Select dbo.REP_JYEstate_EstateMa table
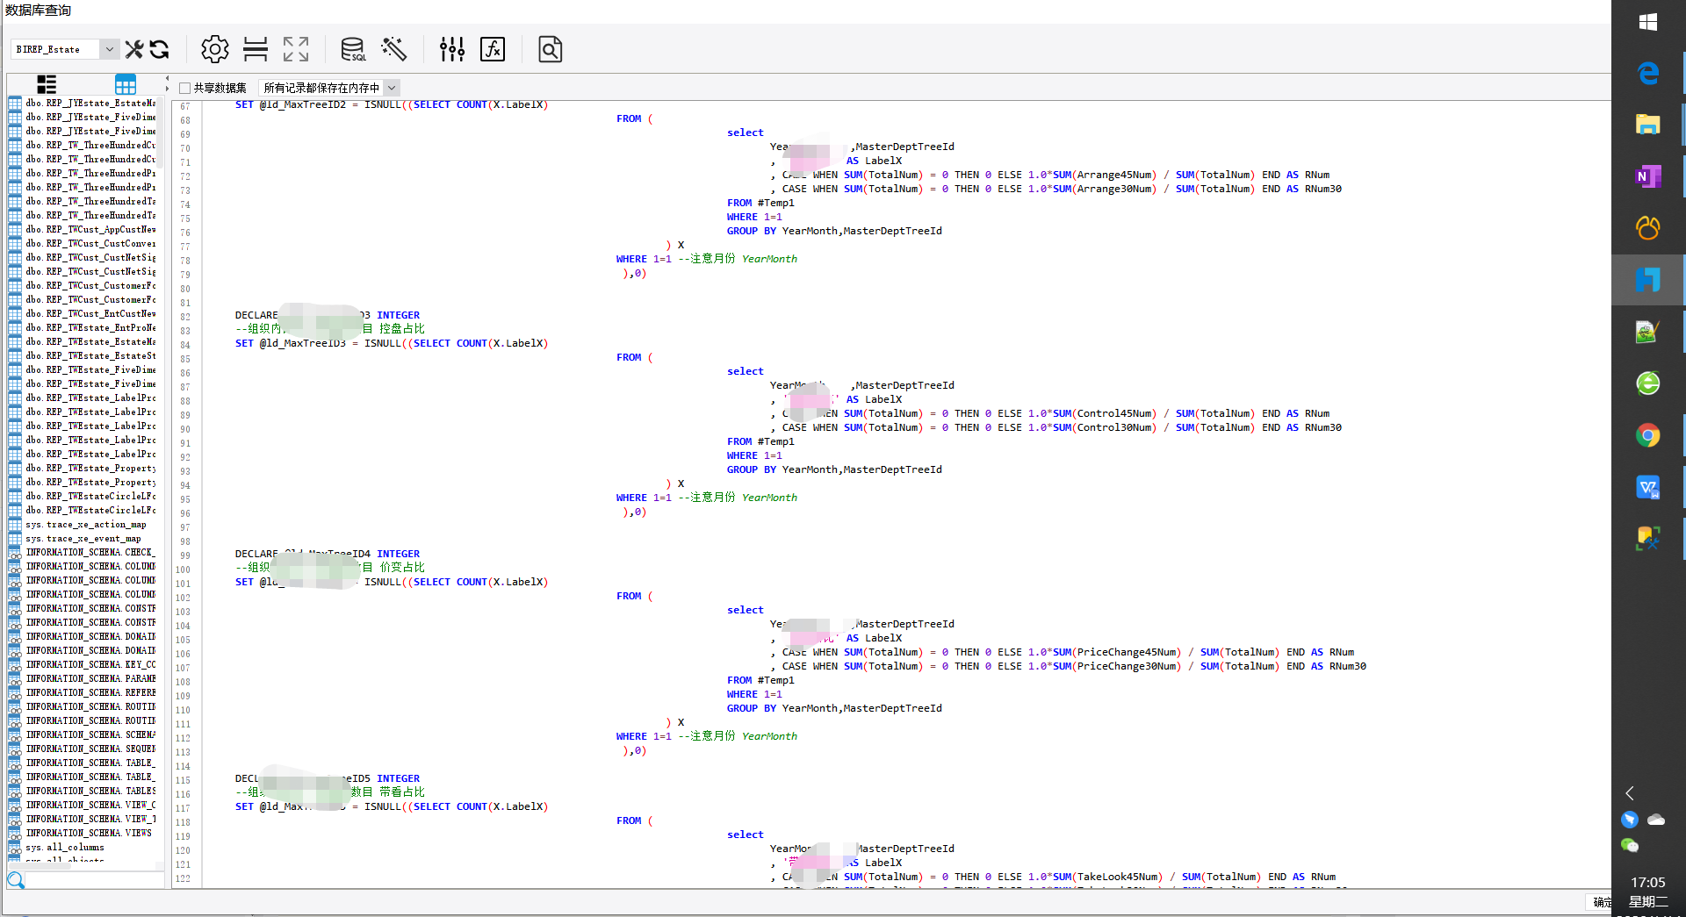This screenshot has width=1686, height=917. tap(90, 104)
